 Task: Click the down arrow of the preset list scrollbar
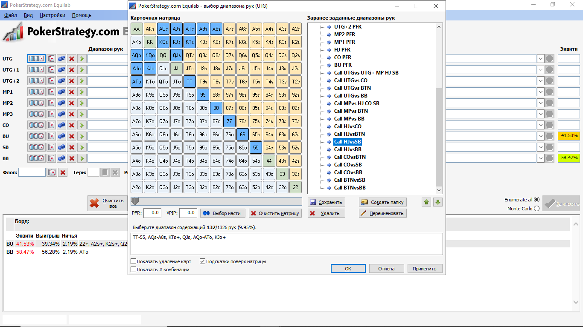point(439,190)
